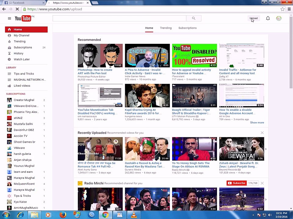
Task: Click the taskbar volume speaker icon
Action: pyautogui.click(x=270, y=215)
